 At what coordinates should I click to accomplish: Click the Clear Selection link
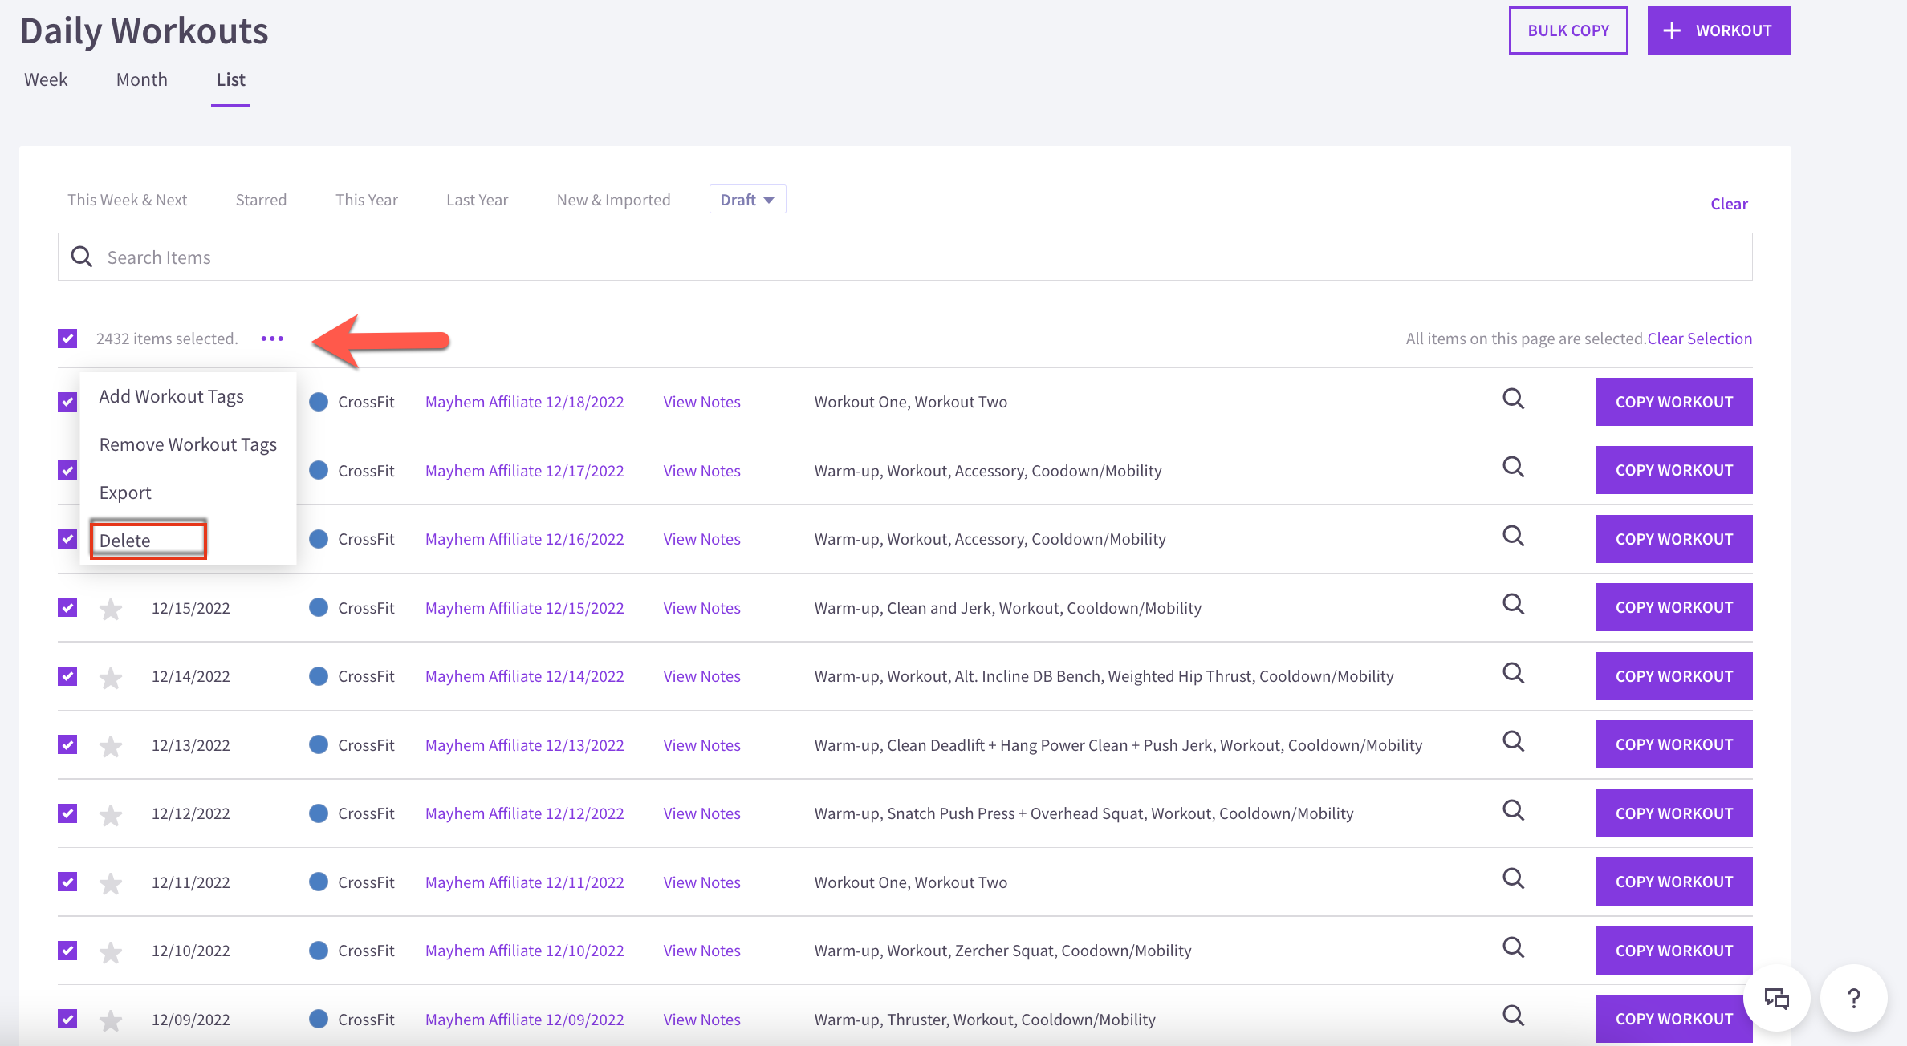[1700, 339]
